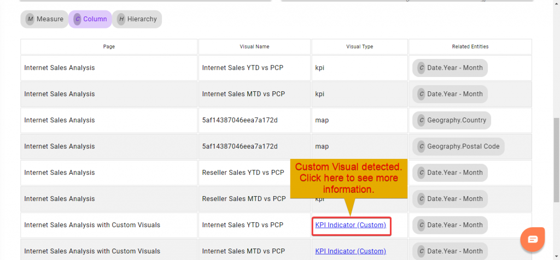Click the M icon in Measure chip
Viewport: 560px width, 260px height.
[x=31, y=19]
